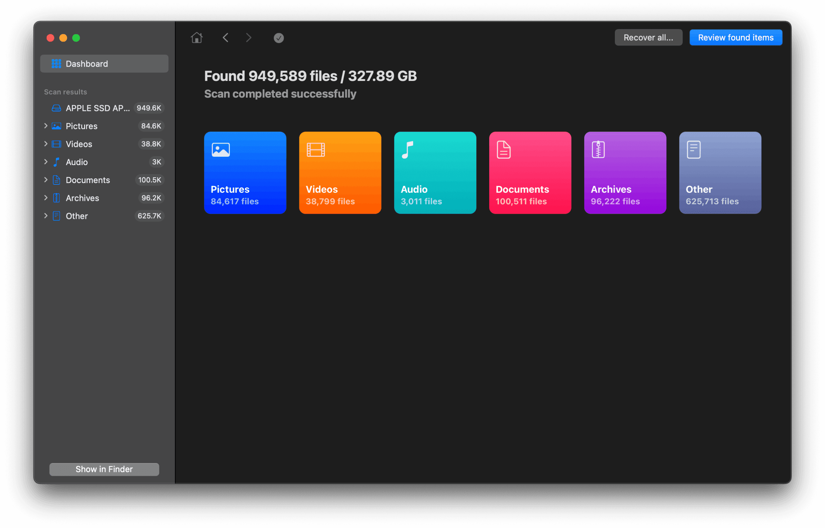Image resolution: width=825 pixels, height=528 pixels.
Task: Expand the Audio sidebar entry
Action: 46,162
